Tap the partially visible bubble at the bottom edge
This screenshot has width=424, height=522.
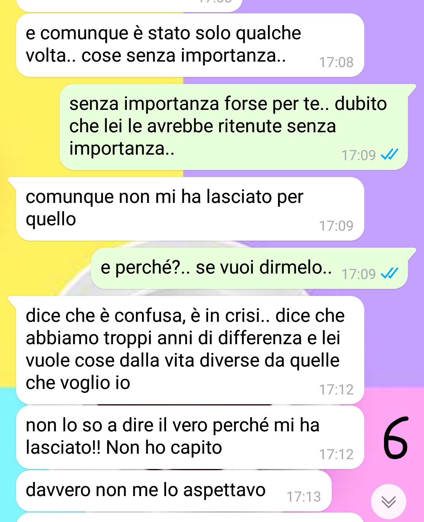(x=190, y=517)
